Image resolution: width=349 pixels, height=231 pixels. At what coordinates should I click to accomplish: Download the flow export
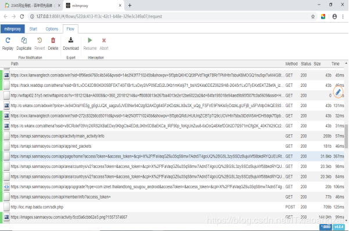(71, 40)
